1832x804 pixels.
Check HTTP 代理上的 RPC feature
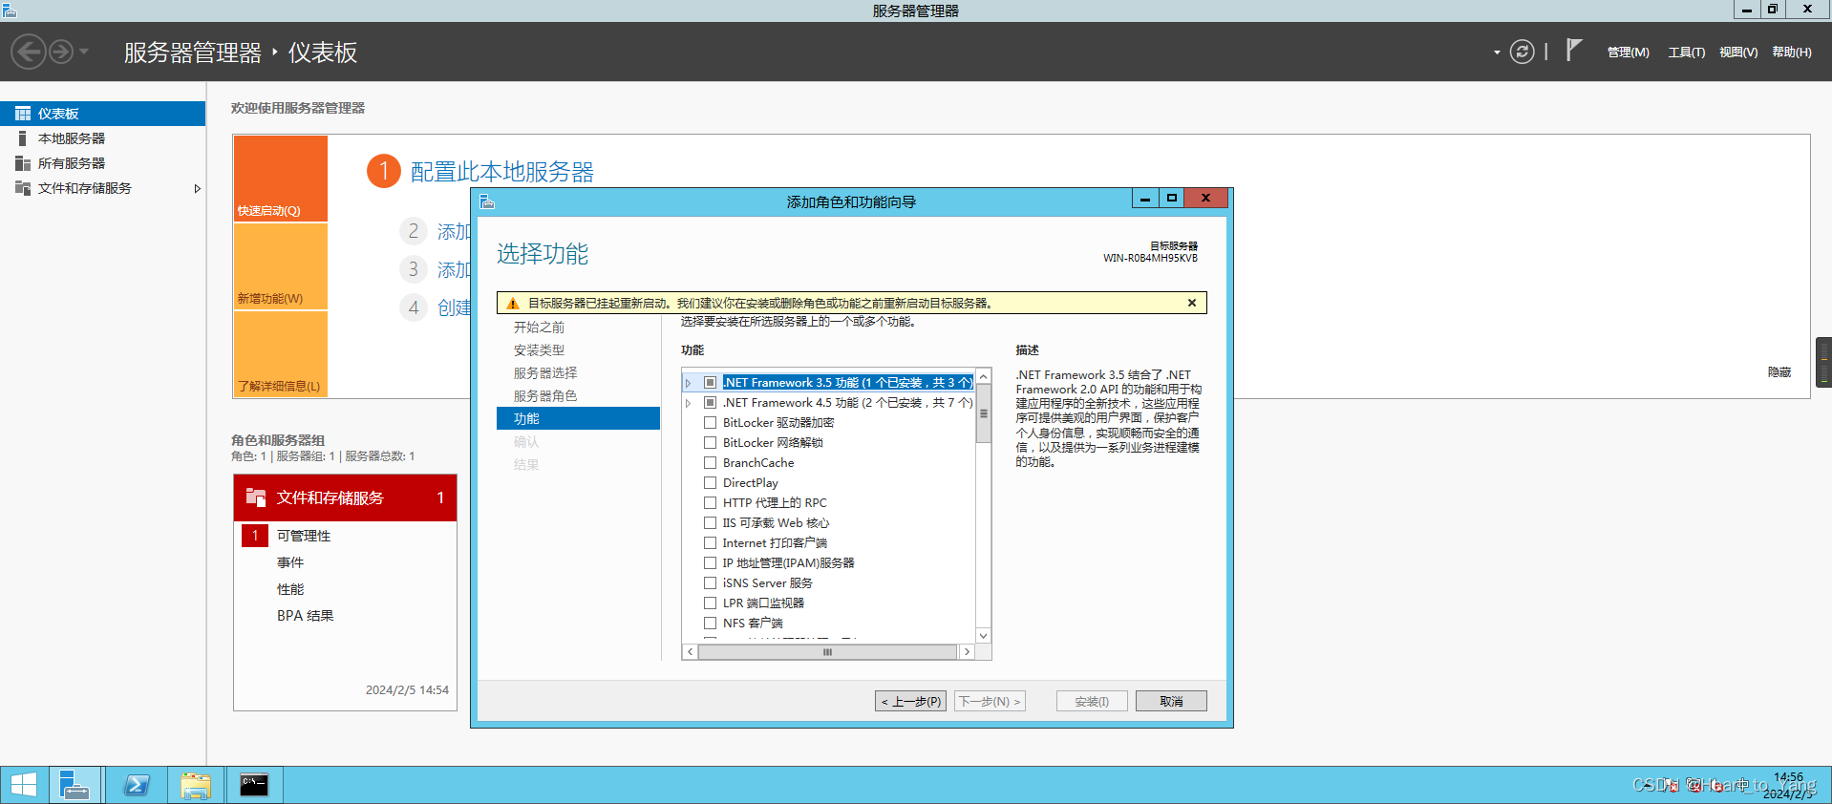pos(710,502)
